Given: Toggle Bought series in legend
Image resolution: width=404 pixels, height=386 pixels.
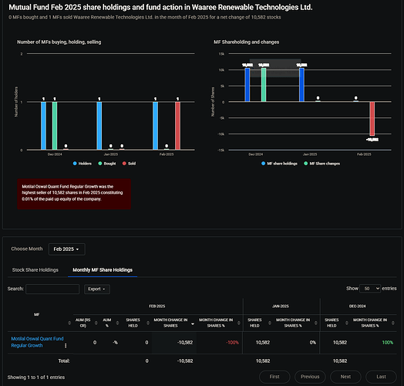Looking at the screenshot, I should 107,164.
